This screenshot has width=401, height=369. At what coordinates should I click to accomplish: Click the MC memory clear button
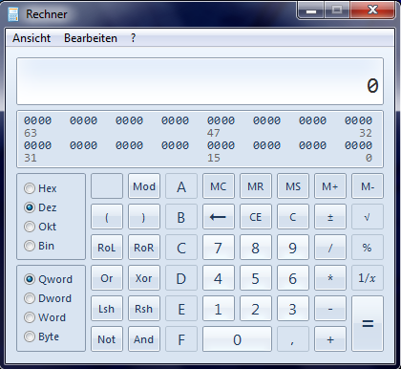pos(219,186)
